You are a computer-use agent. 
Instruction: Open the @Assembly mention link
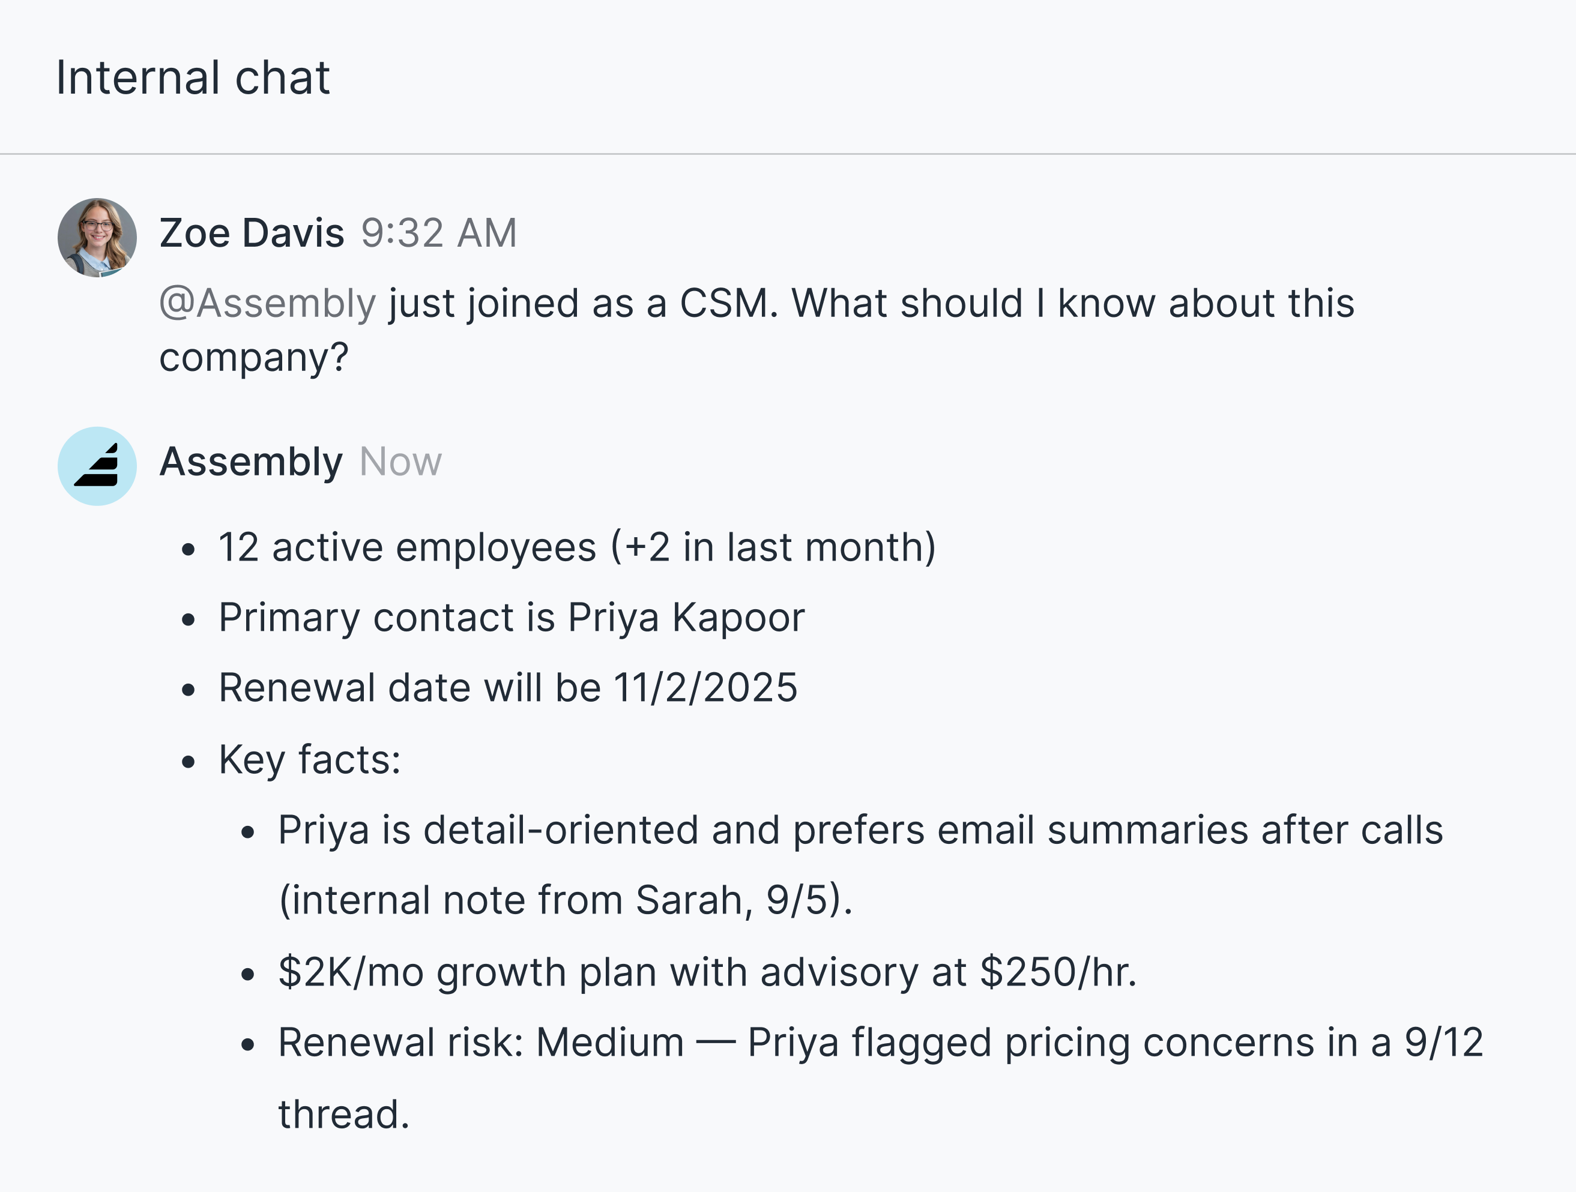[267, 303]
